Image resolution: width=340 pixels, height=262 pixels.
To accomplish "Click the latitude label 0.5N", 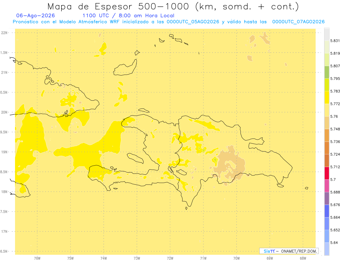I will 4,92.
